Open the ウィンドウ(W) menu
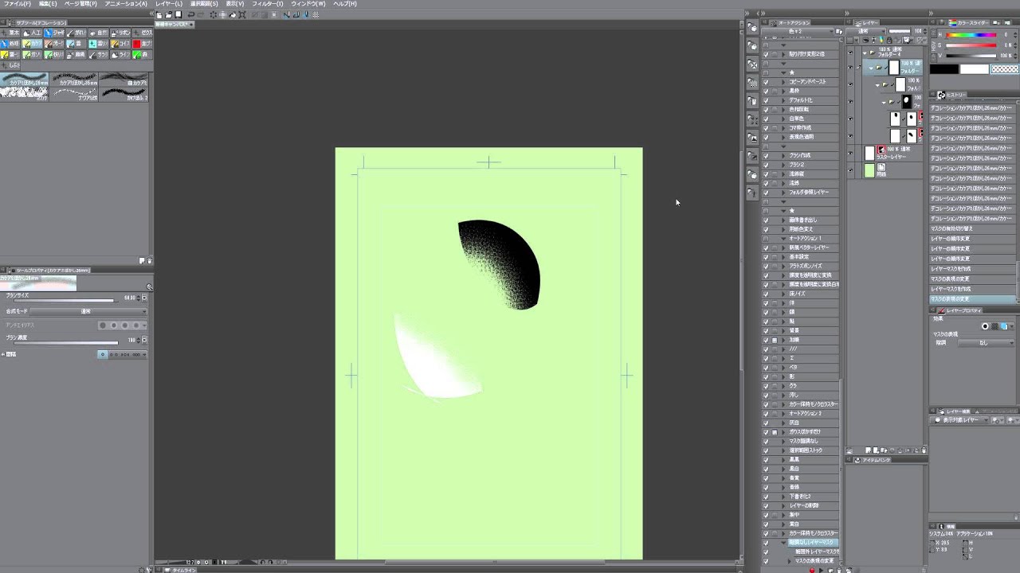 (x=308, y=4)
